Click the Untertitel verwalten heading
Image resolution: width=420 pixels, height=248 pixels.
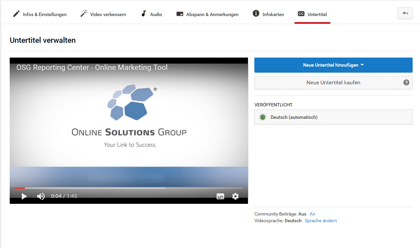(43, 40)
